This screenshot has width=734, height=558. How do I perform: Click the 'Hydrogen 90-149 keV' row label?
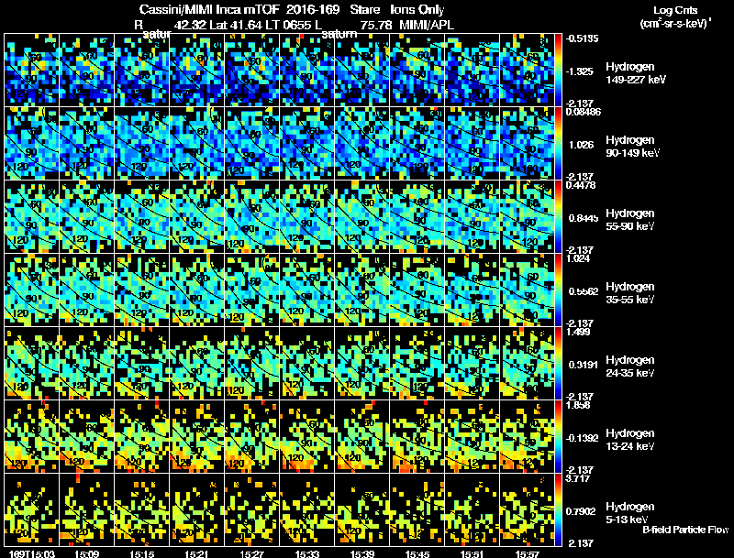click(632, 147)
